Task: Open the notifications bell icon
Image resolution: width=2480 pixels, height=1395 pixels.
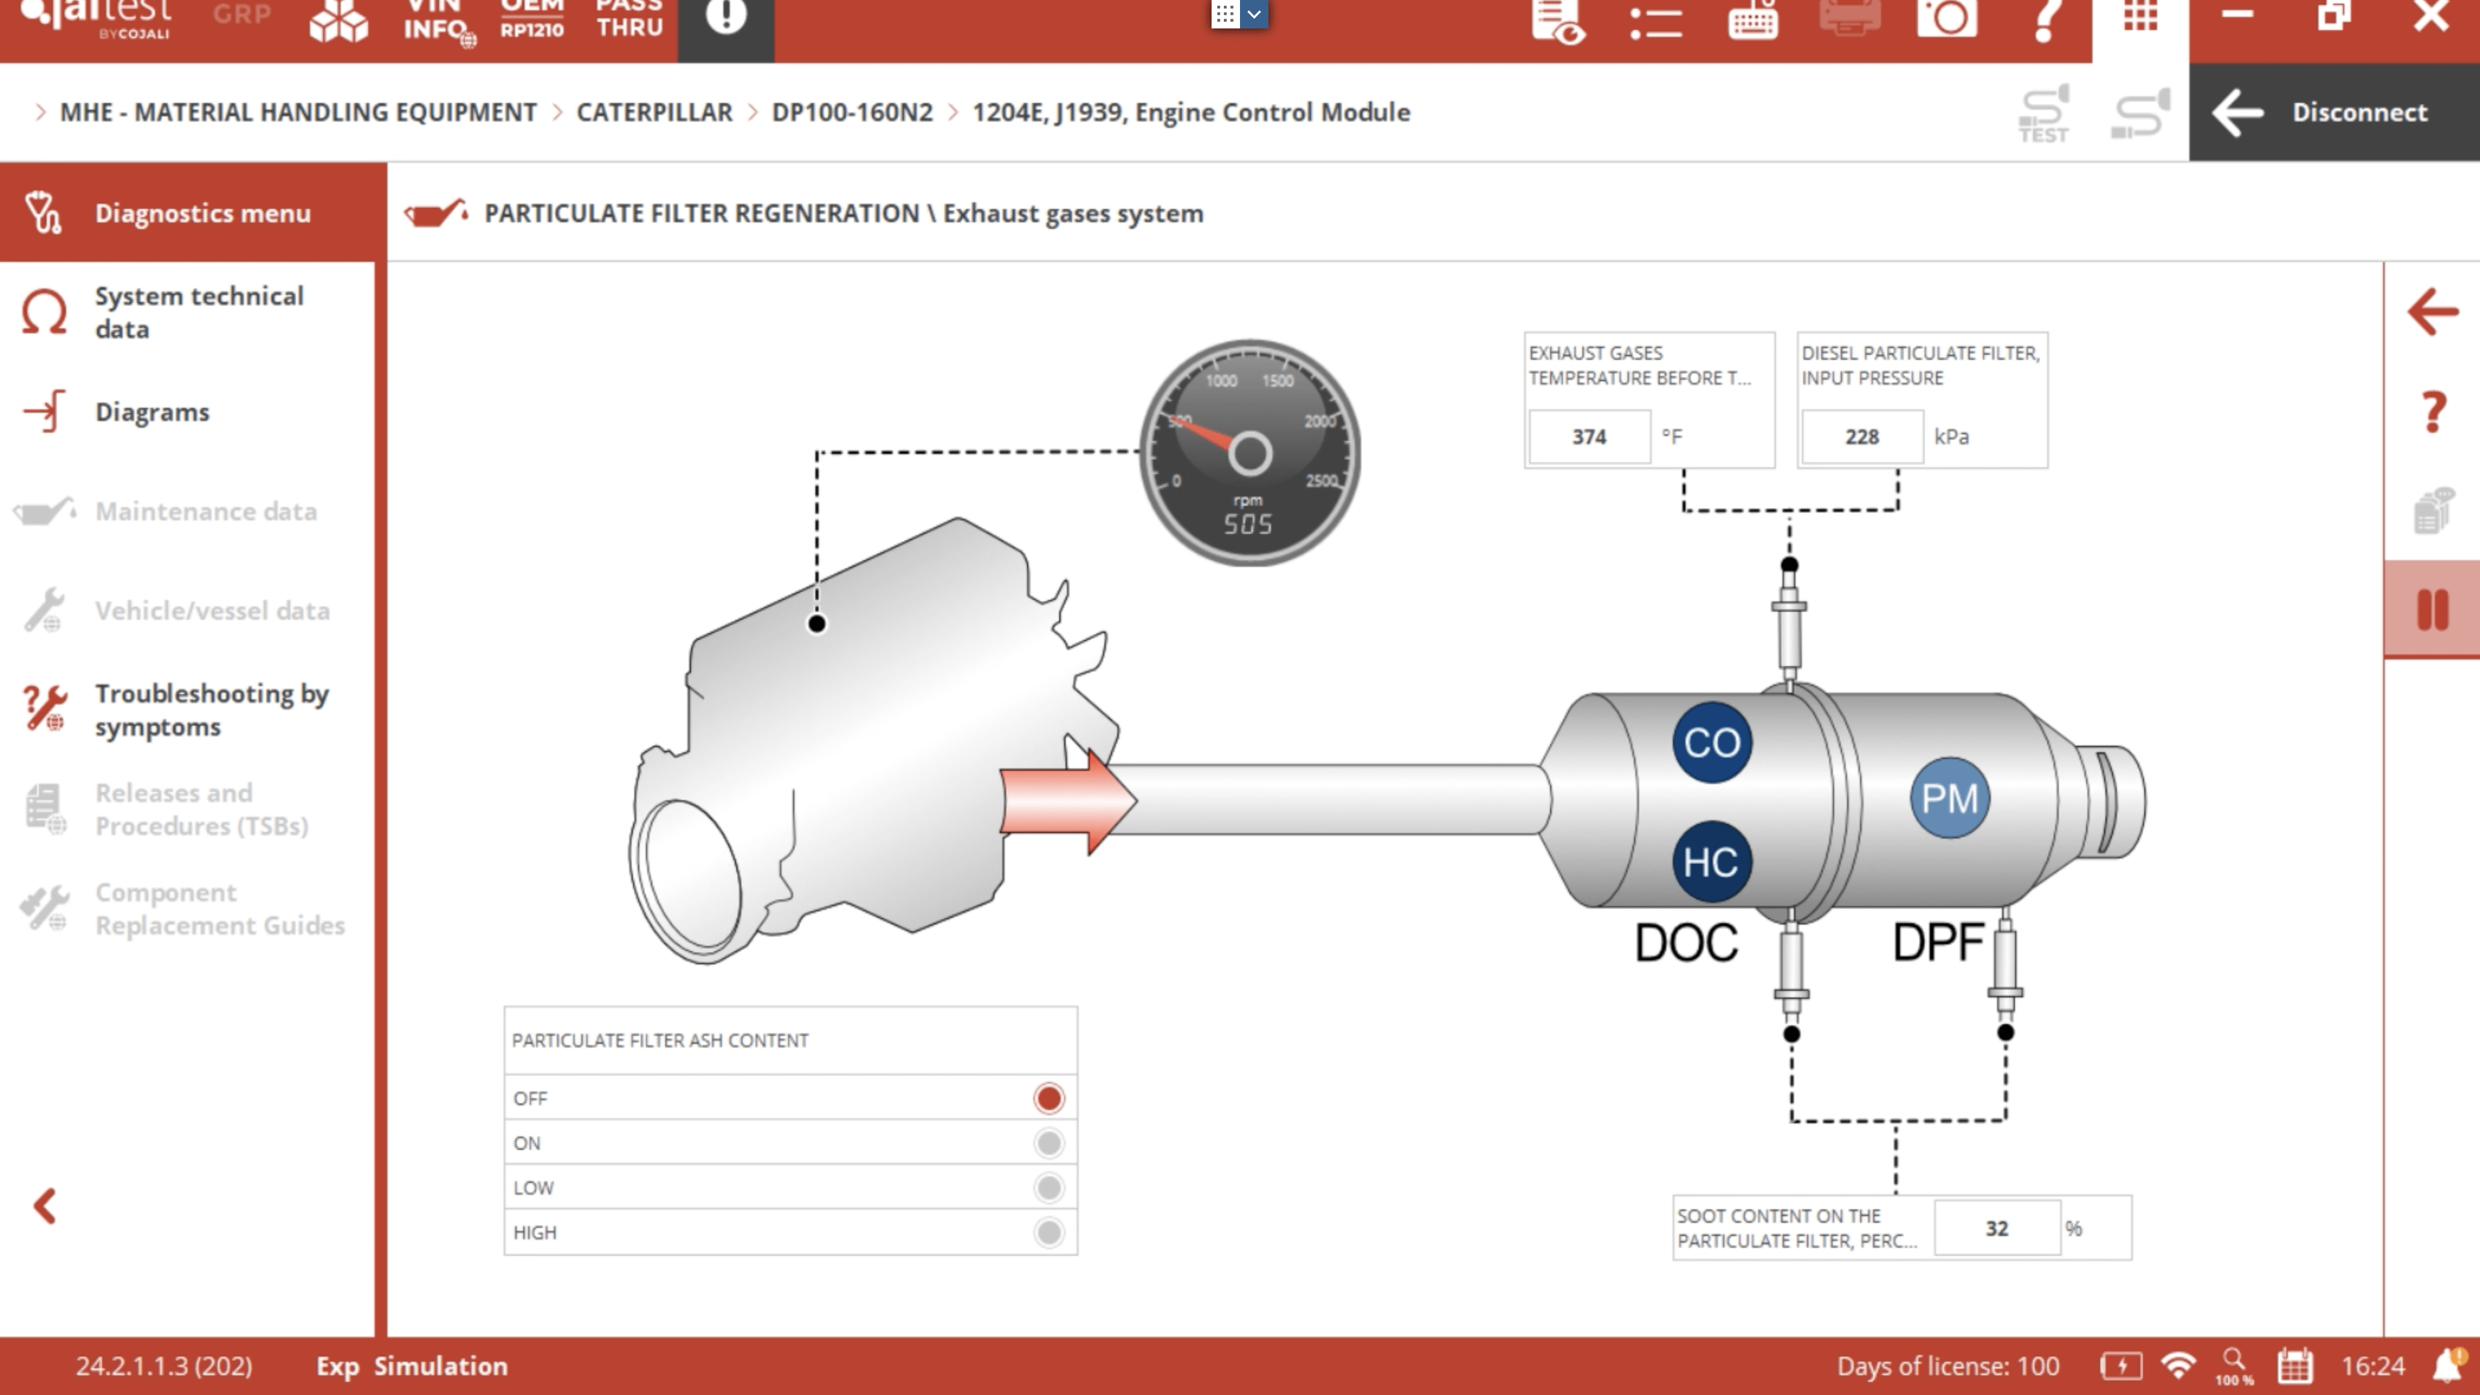Action: (x=2446, y=1365)
